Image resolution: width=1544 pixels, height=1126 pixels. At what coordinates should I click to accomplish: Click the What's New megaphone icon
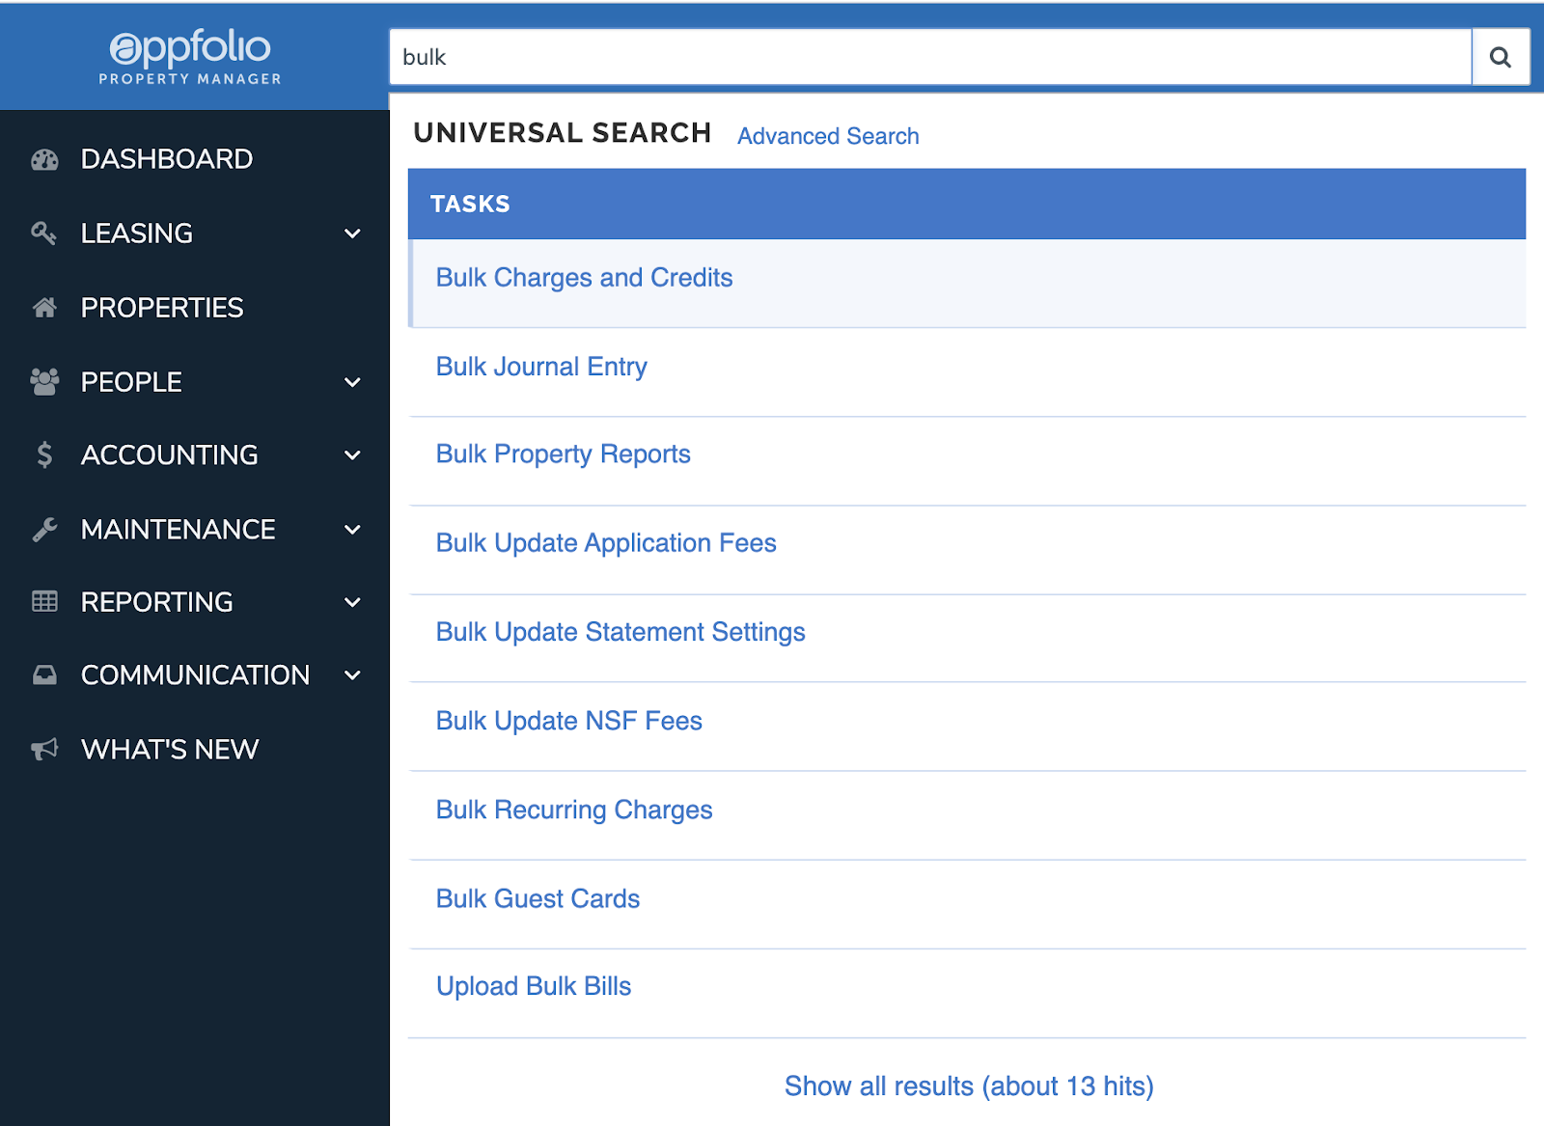coord(43,749)
